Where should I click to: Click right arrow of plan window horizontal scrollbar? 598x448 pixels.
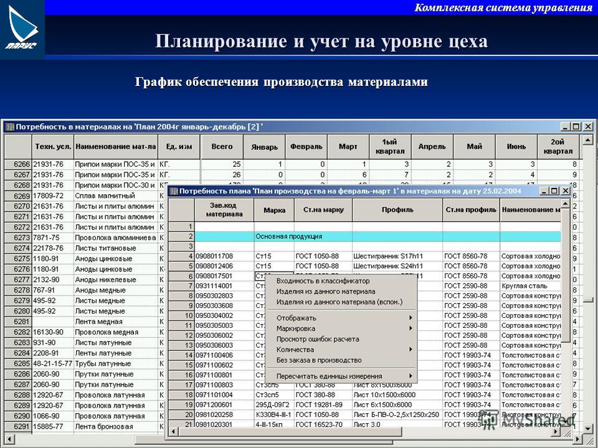click(556, 432)
